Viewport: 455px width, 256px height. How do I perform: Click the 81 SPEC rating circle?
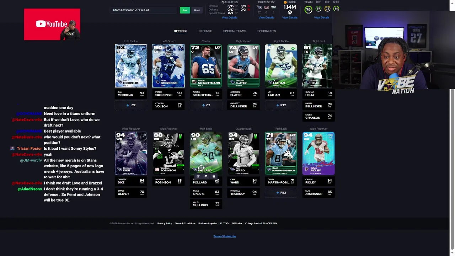(336, 9)
